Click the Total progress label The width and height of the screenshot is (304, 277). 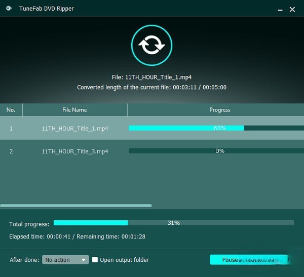pyautogui.click(x=29, y=224)
